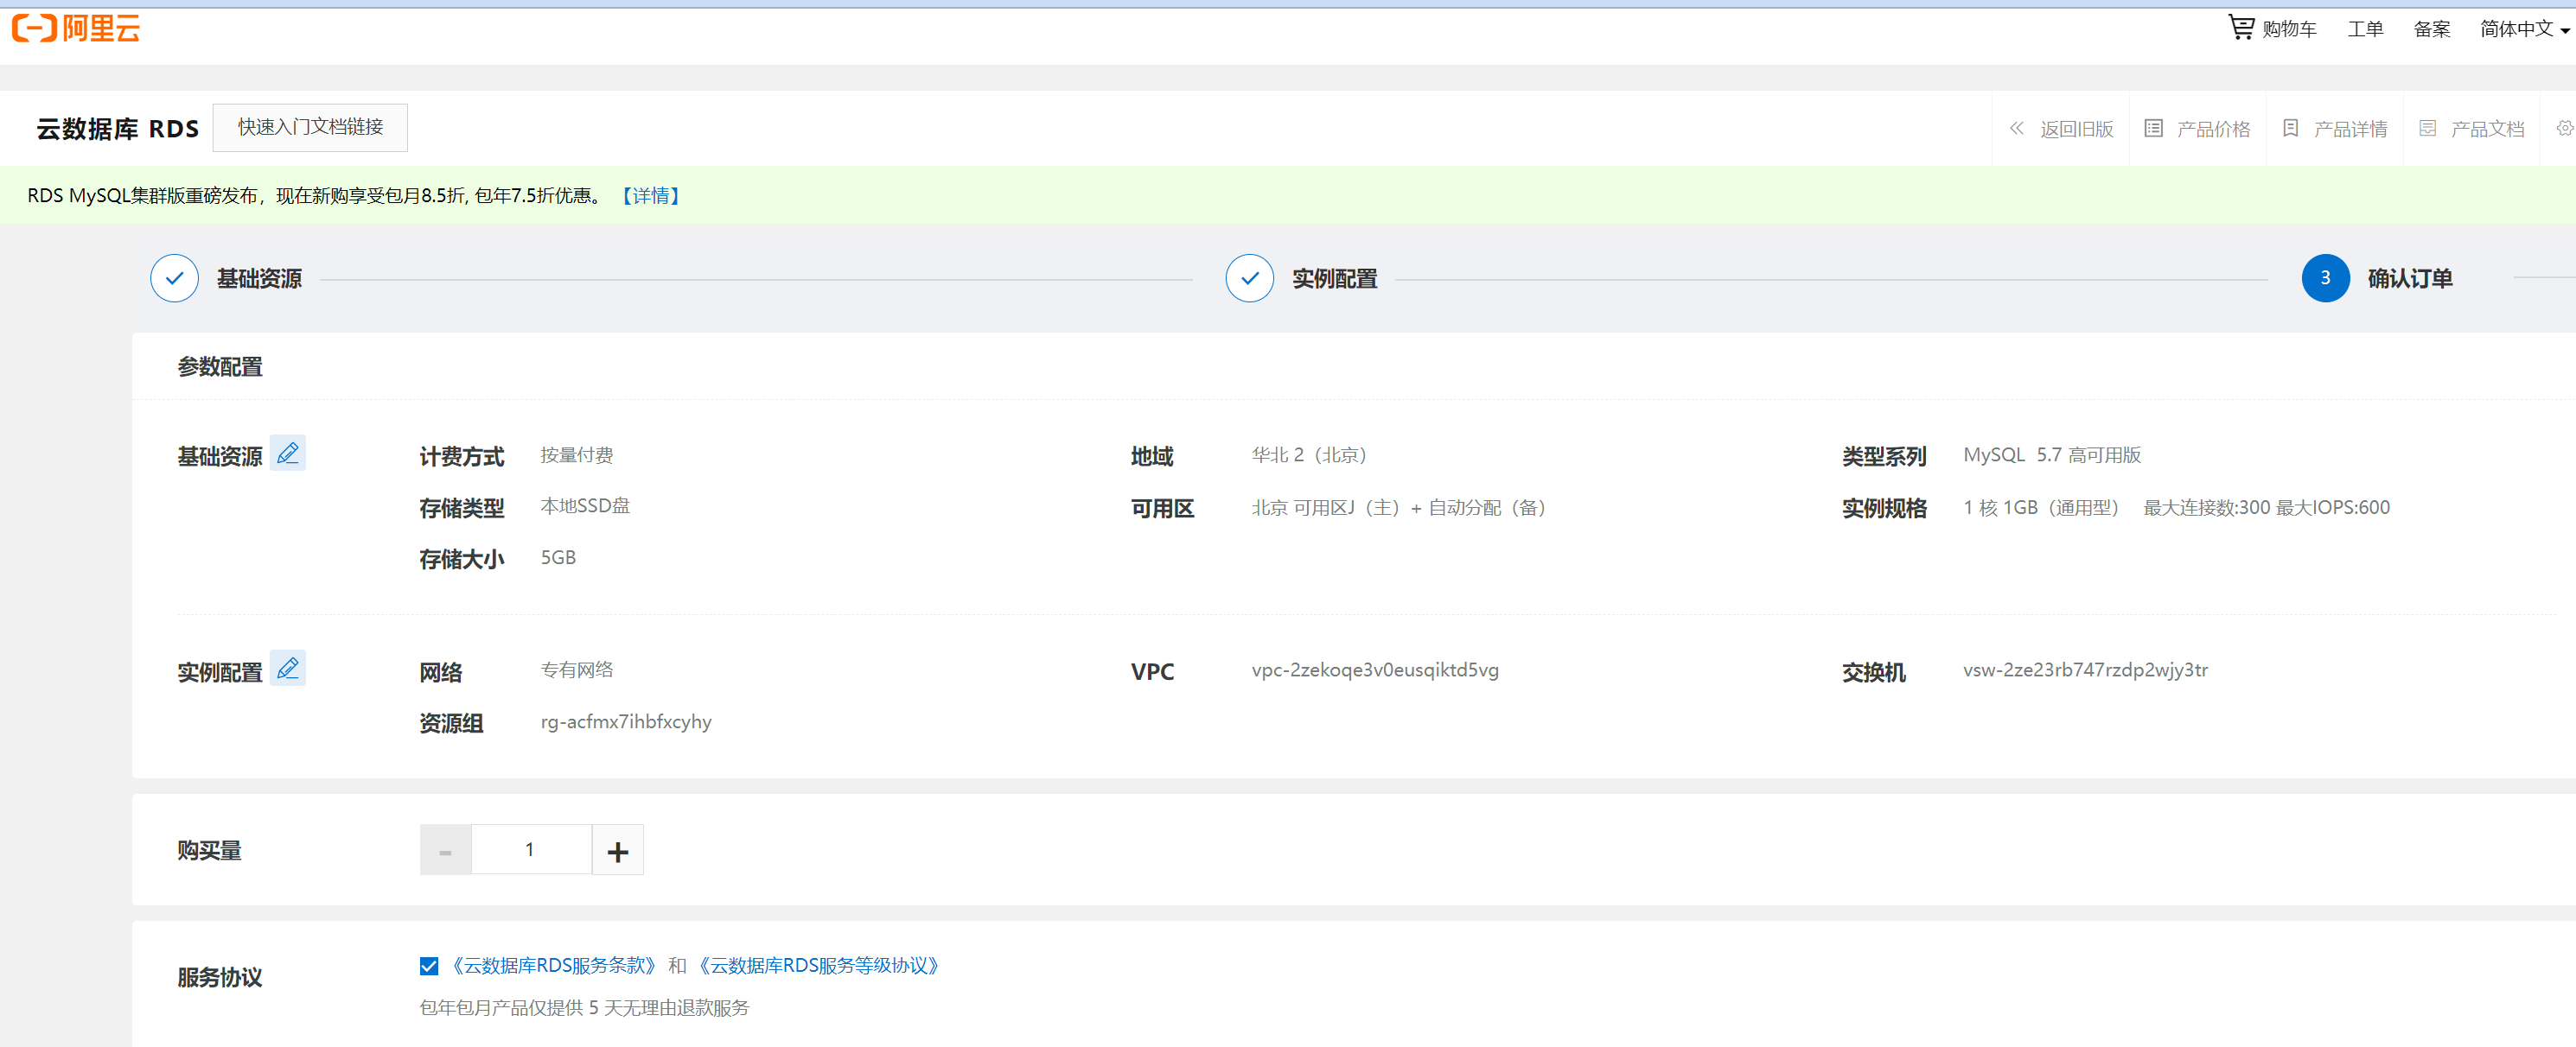Click the 产品文档 icon
Viewport: 2576px width, 1047px height.
pos(2428,129)
